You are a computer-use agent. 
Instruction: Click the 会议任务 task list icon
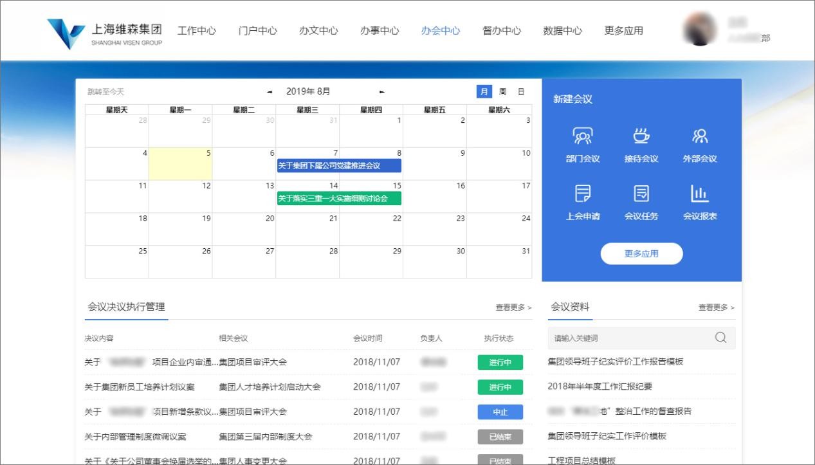(x=641, y=194)
